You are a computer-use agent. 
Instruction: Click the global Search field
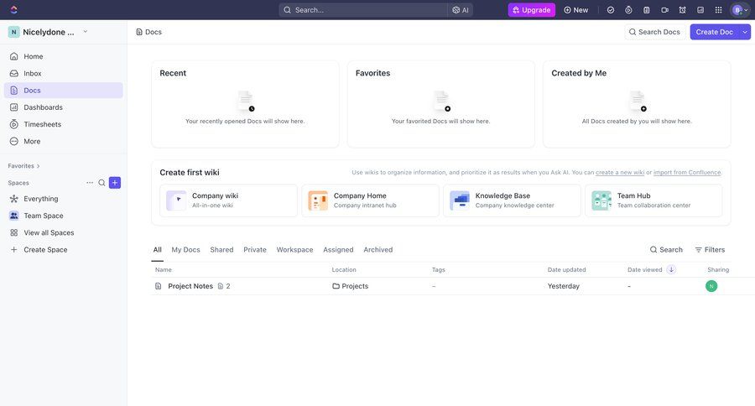(363, 9)
